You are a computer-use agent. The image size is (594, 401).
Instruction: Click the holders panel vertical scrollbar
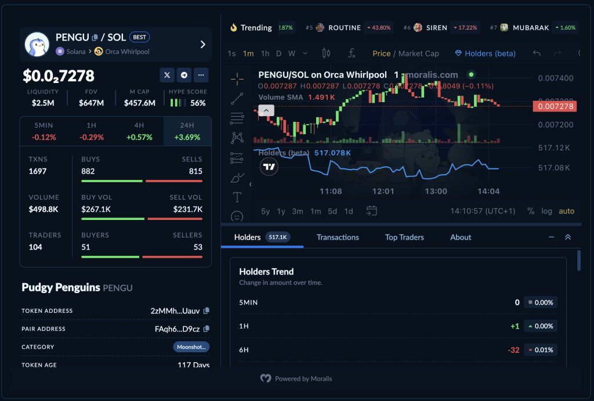[578, 261]
